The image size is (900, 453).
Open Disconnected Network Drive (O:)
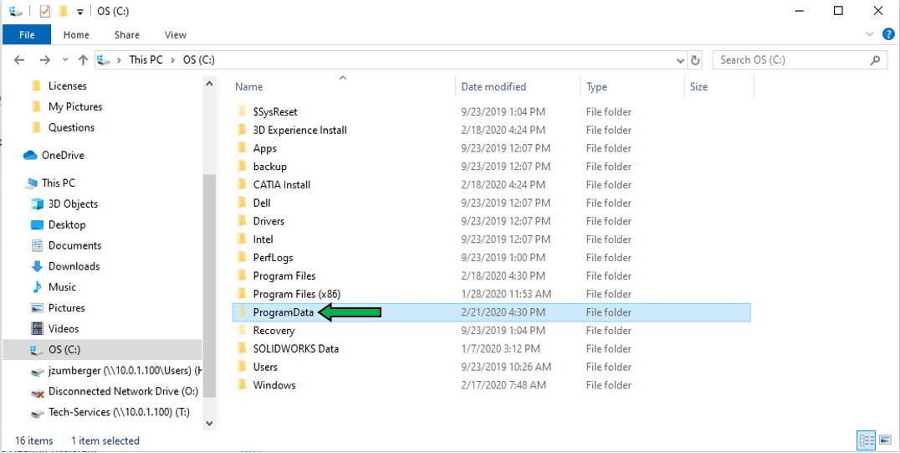click(123, 392)
